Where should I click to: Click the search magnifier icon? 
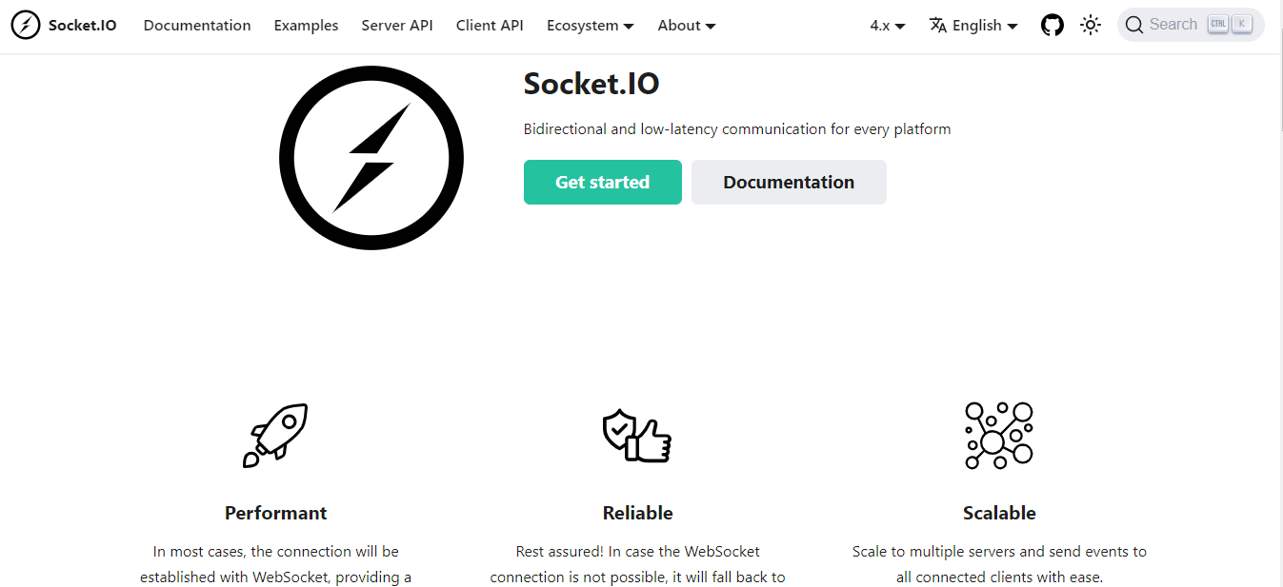1133,25
